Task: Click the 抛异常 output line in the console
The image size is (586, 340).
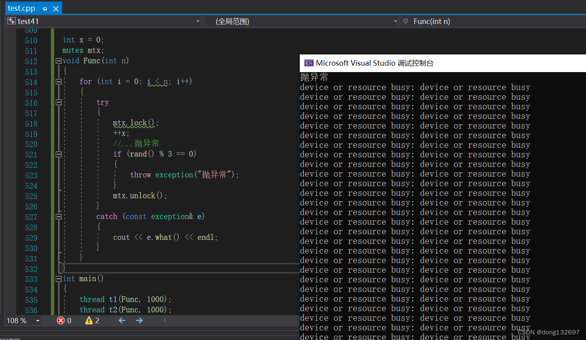Action: (314, 77)
